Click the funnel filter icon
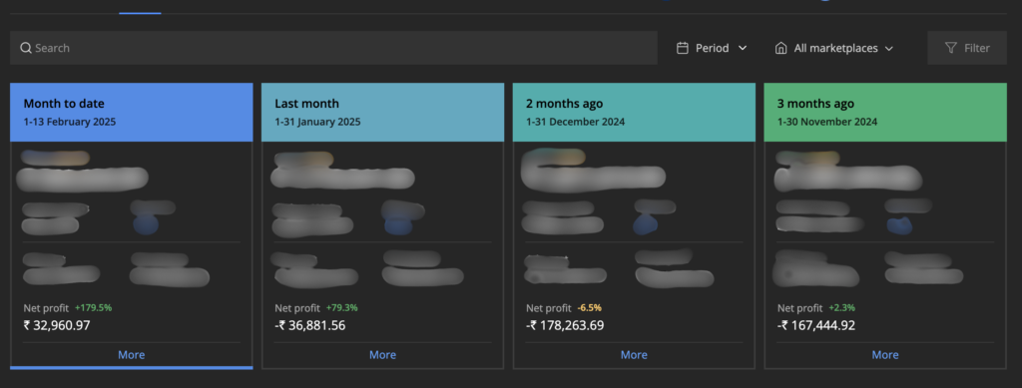The image size is (1022, 388). click(951, 48)
